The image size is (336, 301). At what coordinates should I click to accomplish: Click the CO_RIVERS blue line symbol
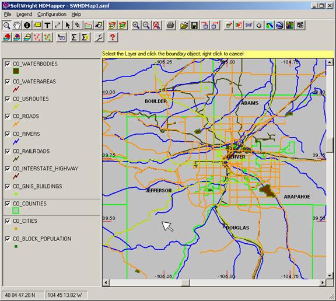16,141
